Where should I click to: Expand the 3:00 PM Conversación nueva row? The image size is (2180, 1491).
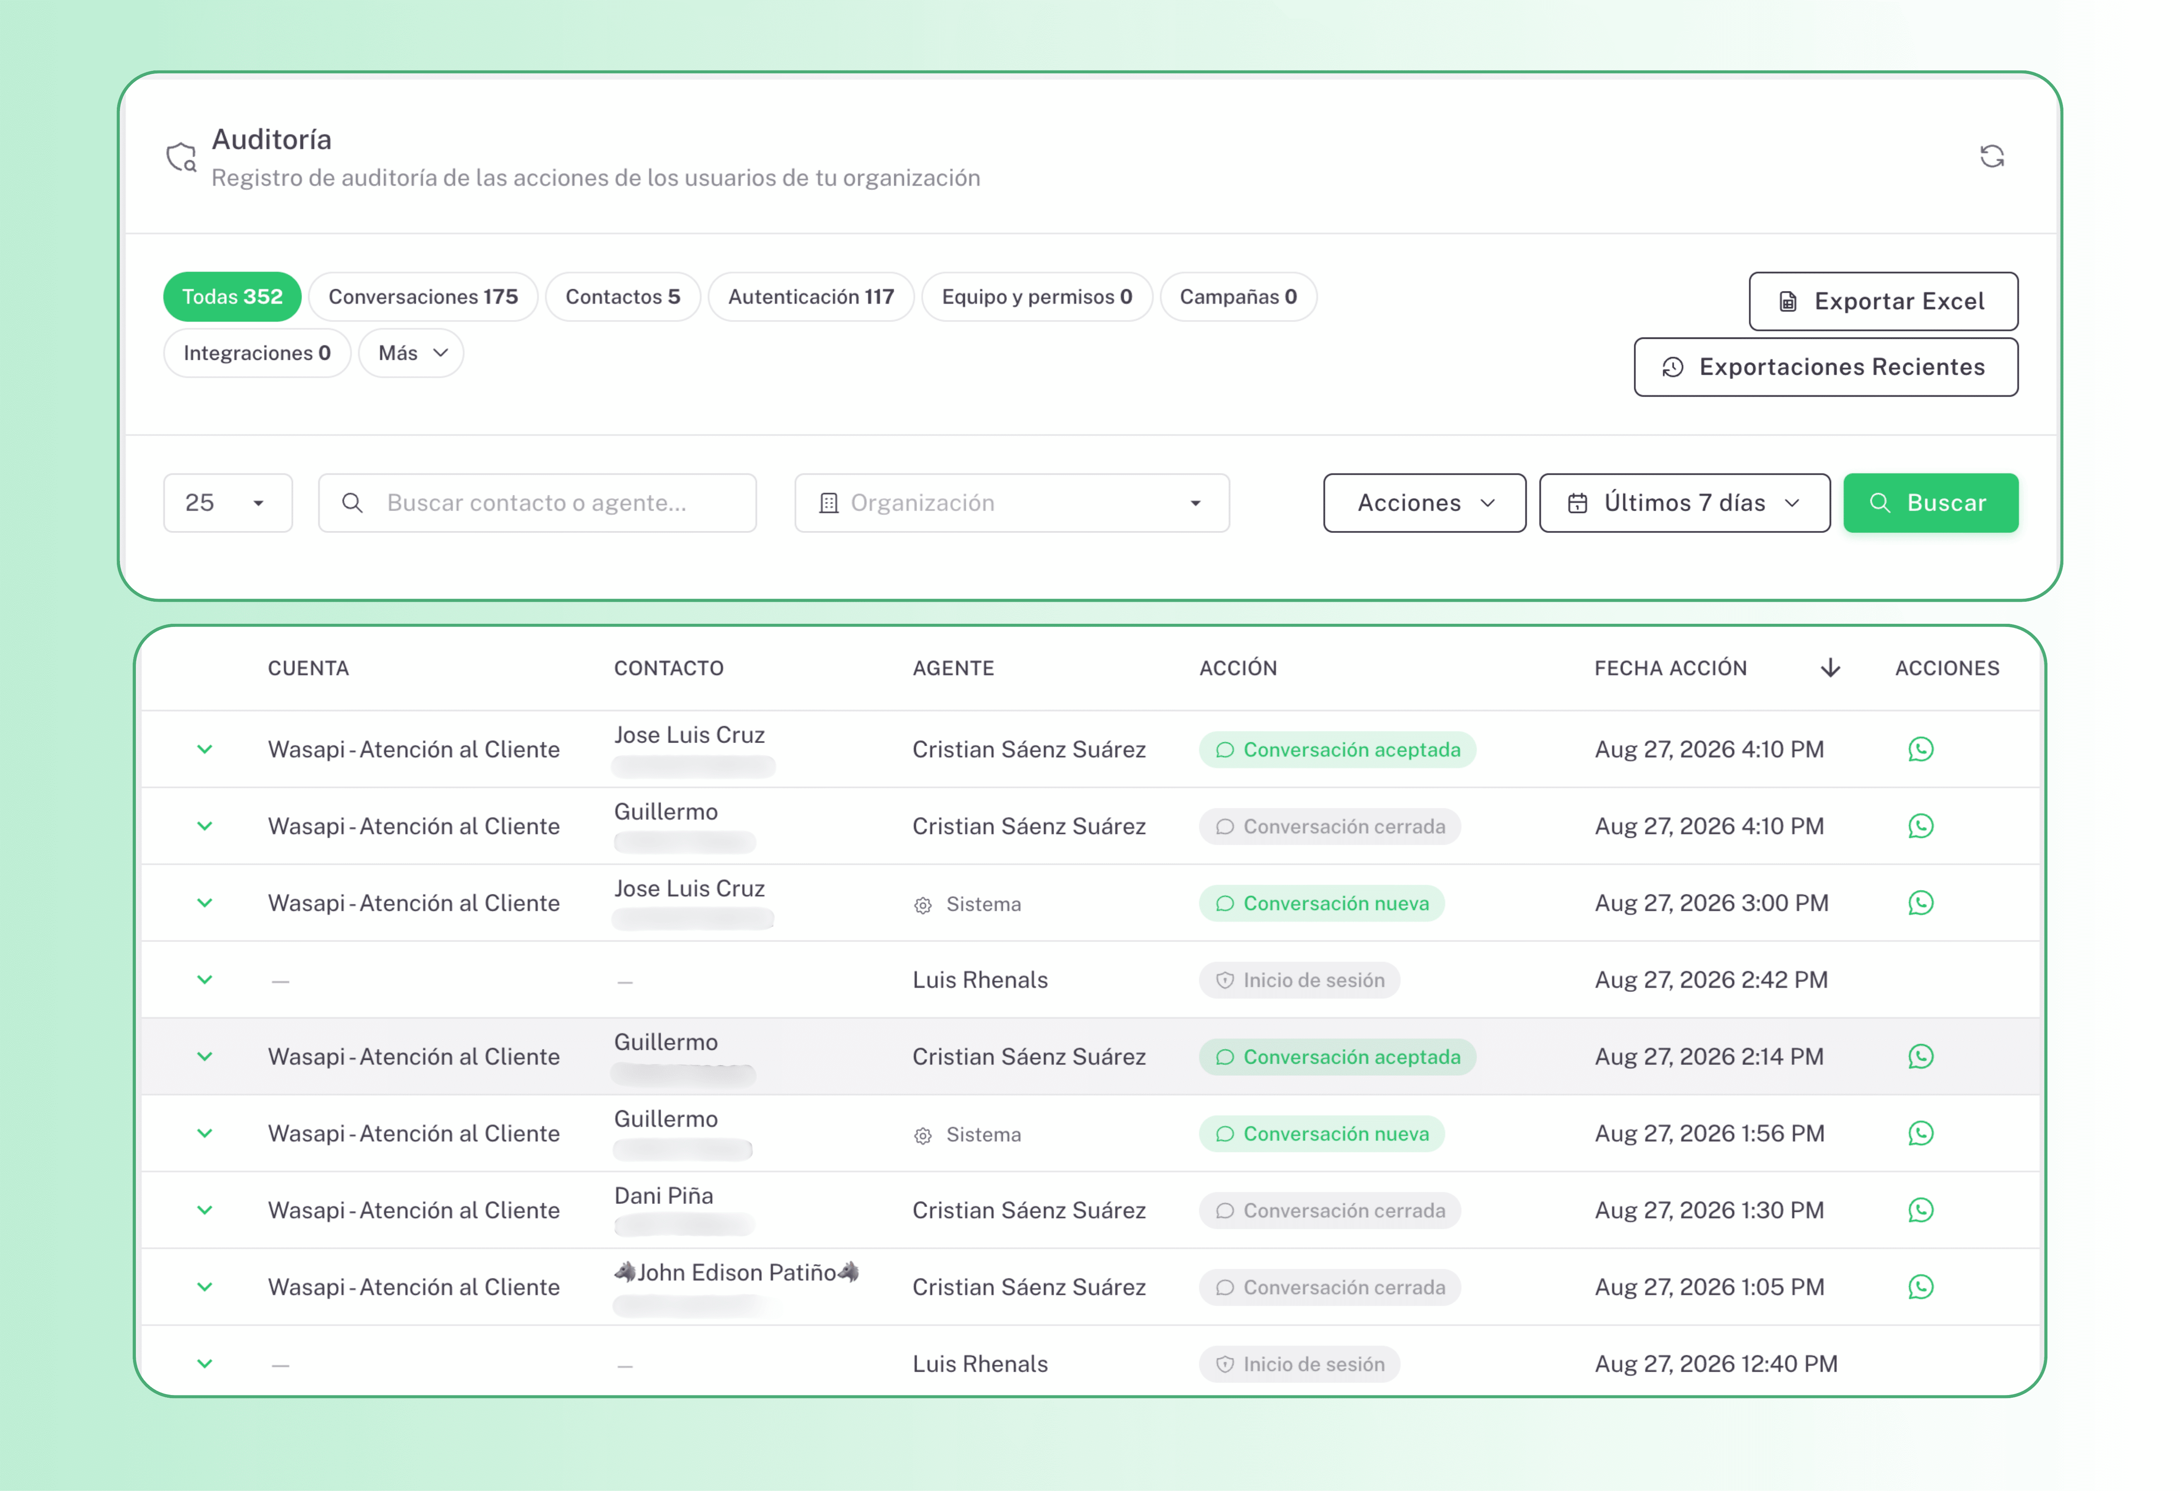(x=204, y=903)
